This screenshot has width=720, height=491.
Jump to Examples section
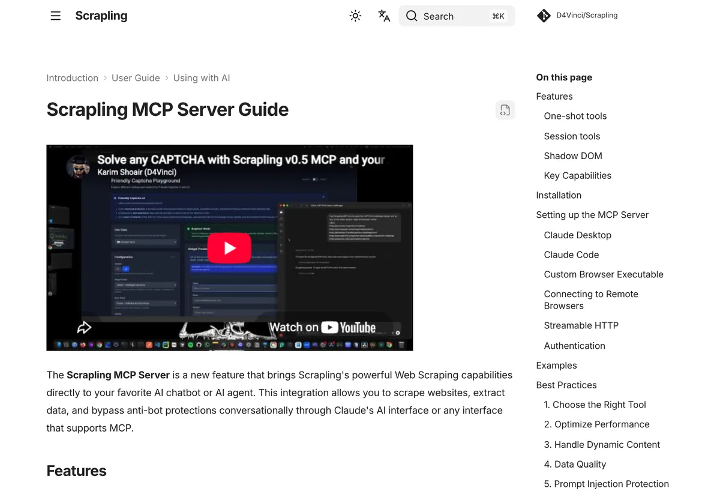click(556, 366)
